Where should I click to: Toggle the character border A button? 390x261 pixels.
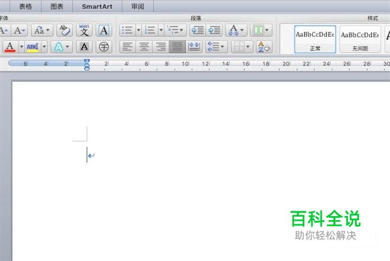[104, 31]
